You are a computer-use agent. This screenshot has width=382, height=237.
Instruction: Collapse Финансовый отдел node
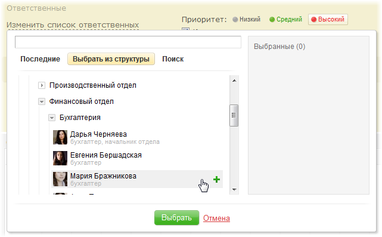click(42, 101)
